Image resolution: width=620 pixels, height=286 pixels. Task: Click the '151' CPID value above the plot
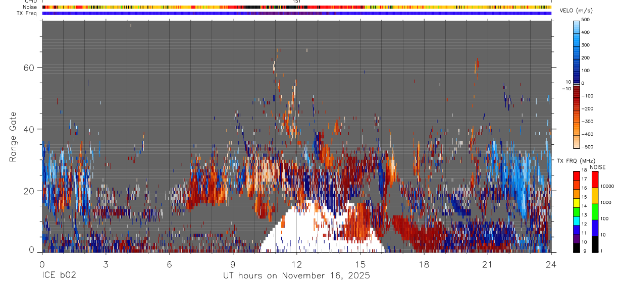coord(297,2)
